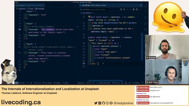Click the go back revision icon
Viewport: 189px width, 106px height.
pyautogui.click(x=124, y=9)
